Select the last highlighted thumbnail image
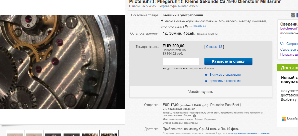 (x=109, y=133)
